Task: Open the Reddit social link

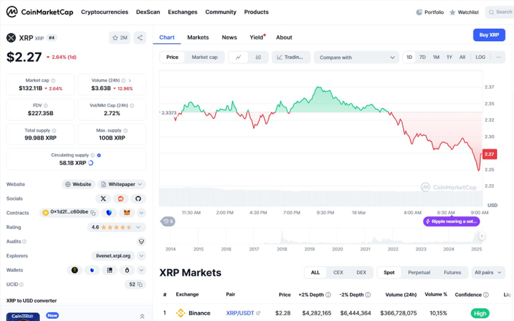Action: 121,198
